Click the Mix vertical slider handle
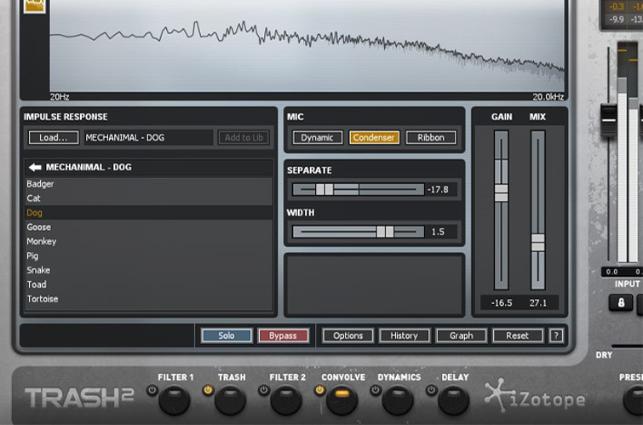The image size is (643, 425). tap(538, 243)
